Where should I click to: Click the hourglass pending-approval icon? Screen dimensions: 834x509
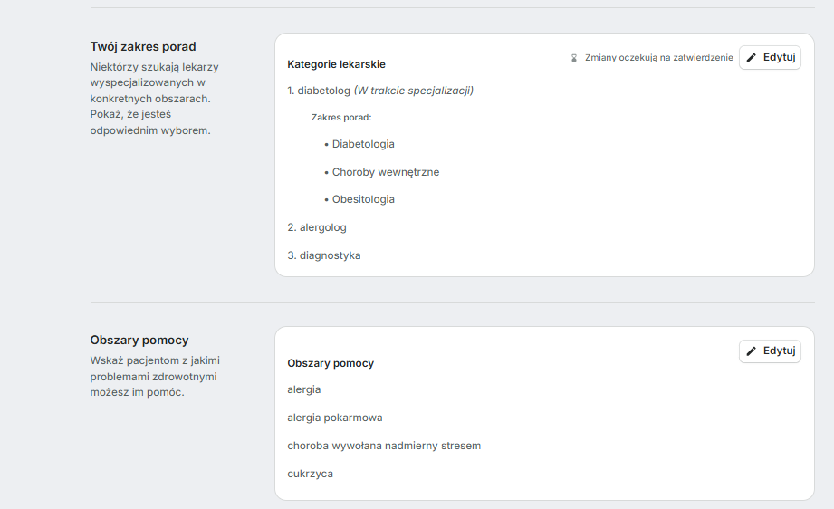[x=573, y=58]
